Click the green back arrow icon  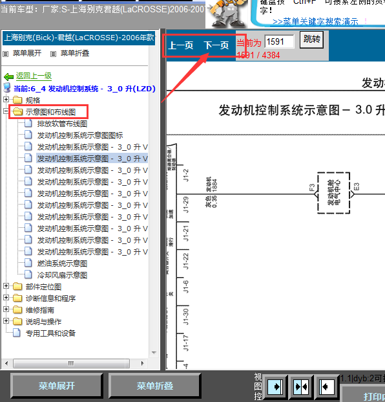coord(8,76)
